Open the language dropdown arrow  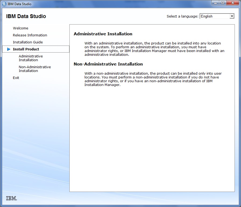pos(232,16)
